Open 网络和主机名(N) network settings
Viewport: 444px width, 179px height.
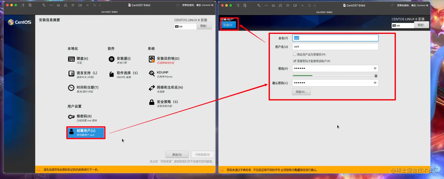pyautogui.click(x=166, y=89)
